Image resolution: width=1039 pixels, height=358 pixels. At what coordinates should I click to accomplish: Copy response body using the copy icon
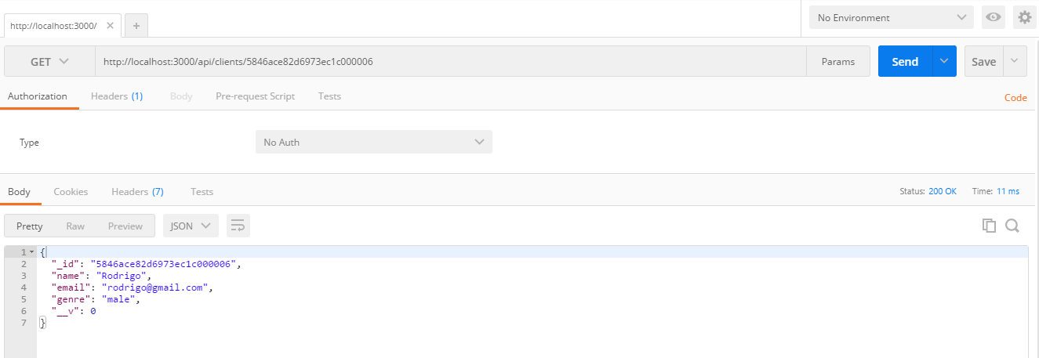click(989, 226)
